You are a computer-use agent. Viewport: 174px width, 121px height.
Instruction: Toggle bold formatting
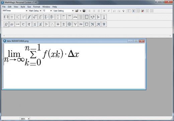click(104, 11)
